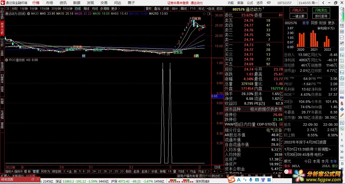This screenshot has height=184, width=345.
Task: Select the 月线 period
Action: click(95, 9)
